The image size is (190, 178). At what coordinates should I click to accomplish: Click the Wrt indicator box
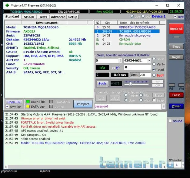coord(181,85)
